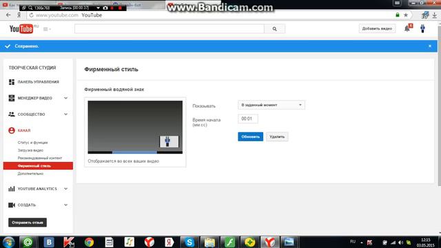
Task: Open Загрузка видео settings
Action: tap(30, 150)
